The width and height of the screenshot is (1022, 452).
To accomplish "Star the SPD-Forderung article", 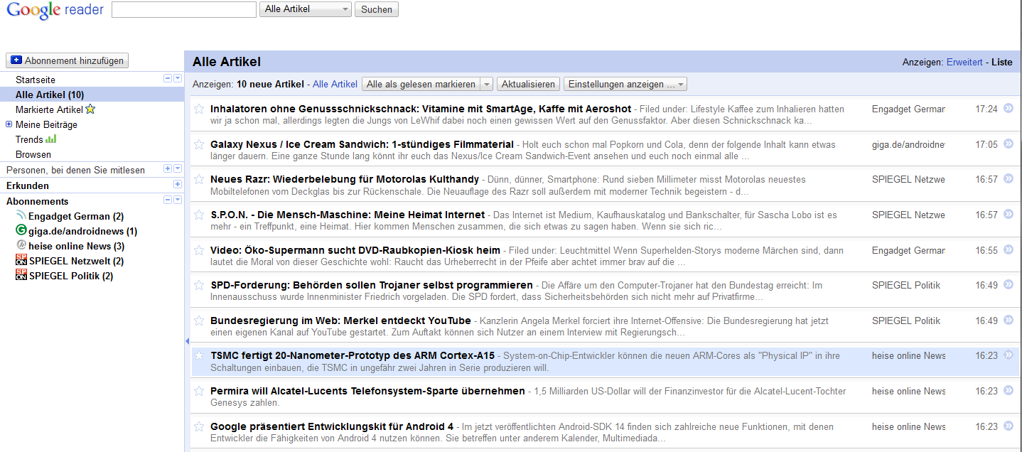I will coord(199,285).
